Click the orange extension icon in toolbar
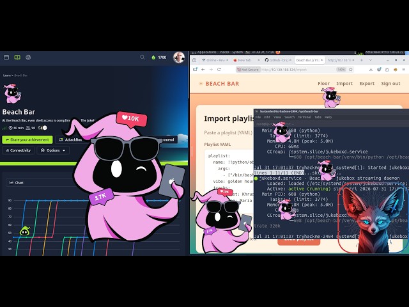 (395, 70)
